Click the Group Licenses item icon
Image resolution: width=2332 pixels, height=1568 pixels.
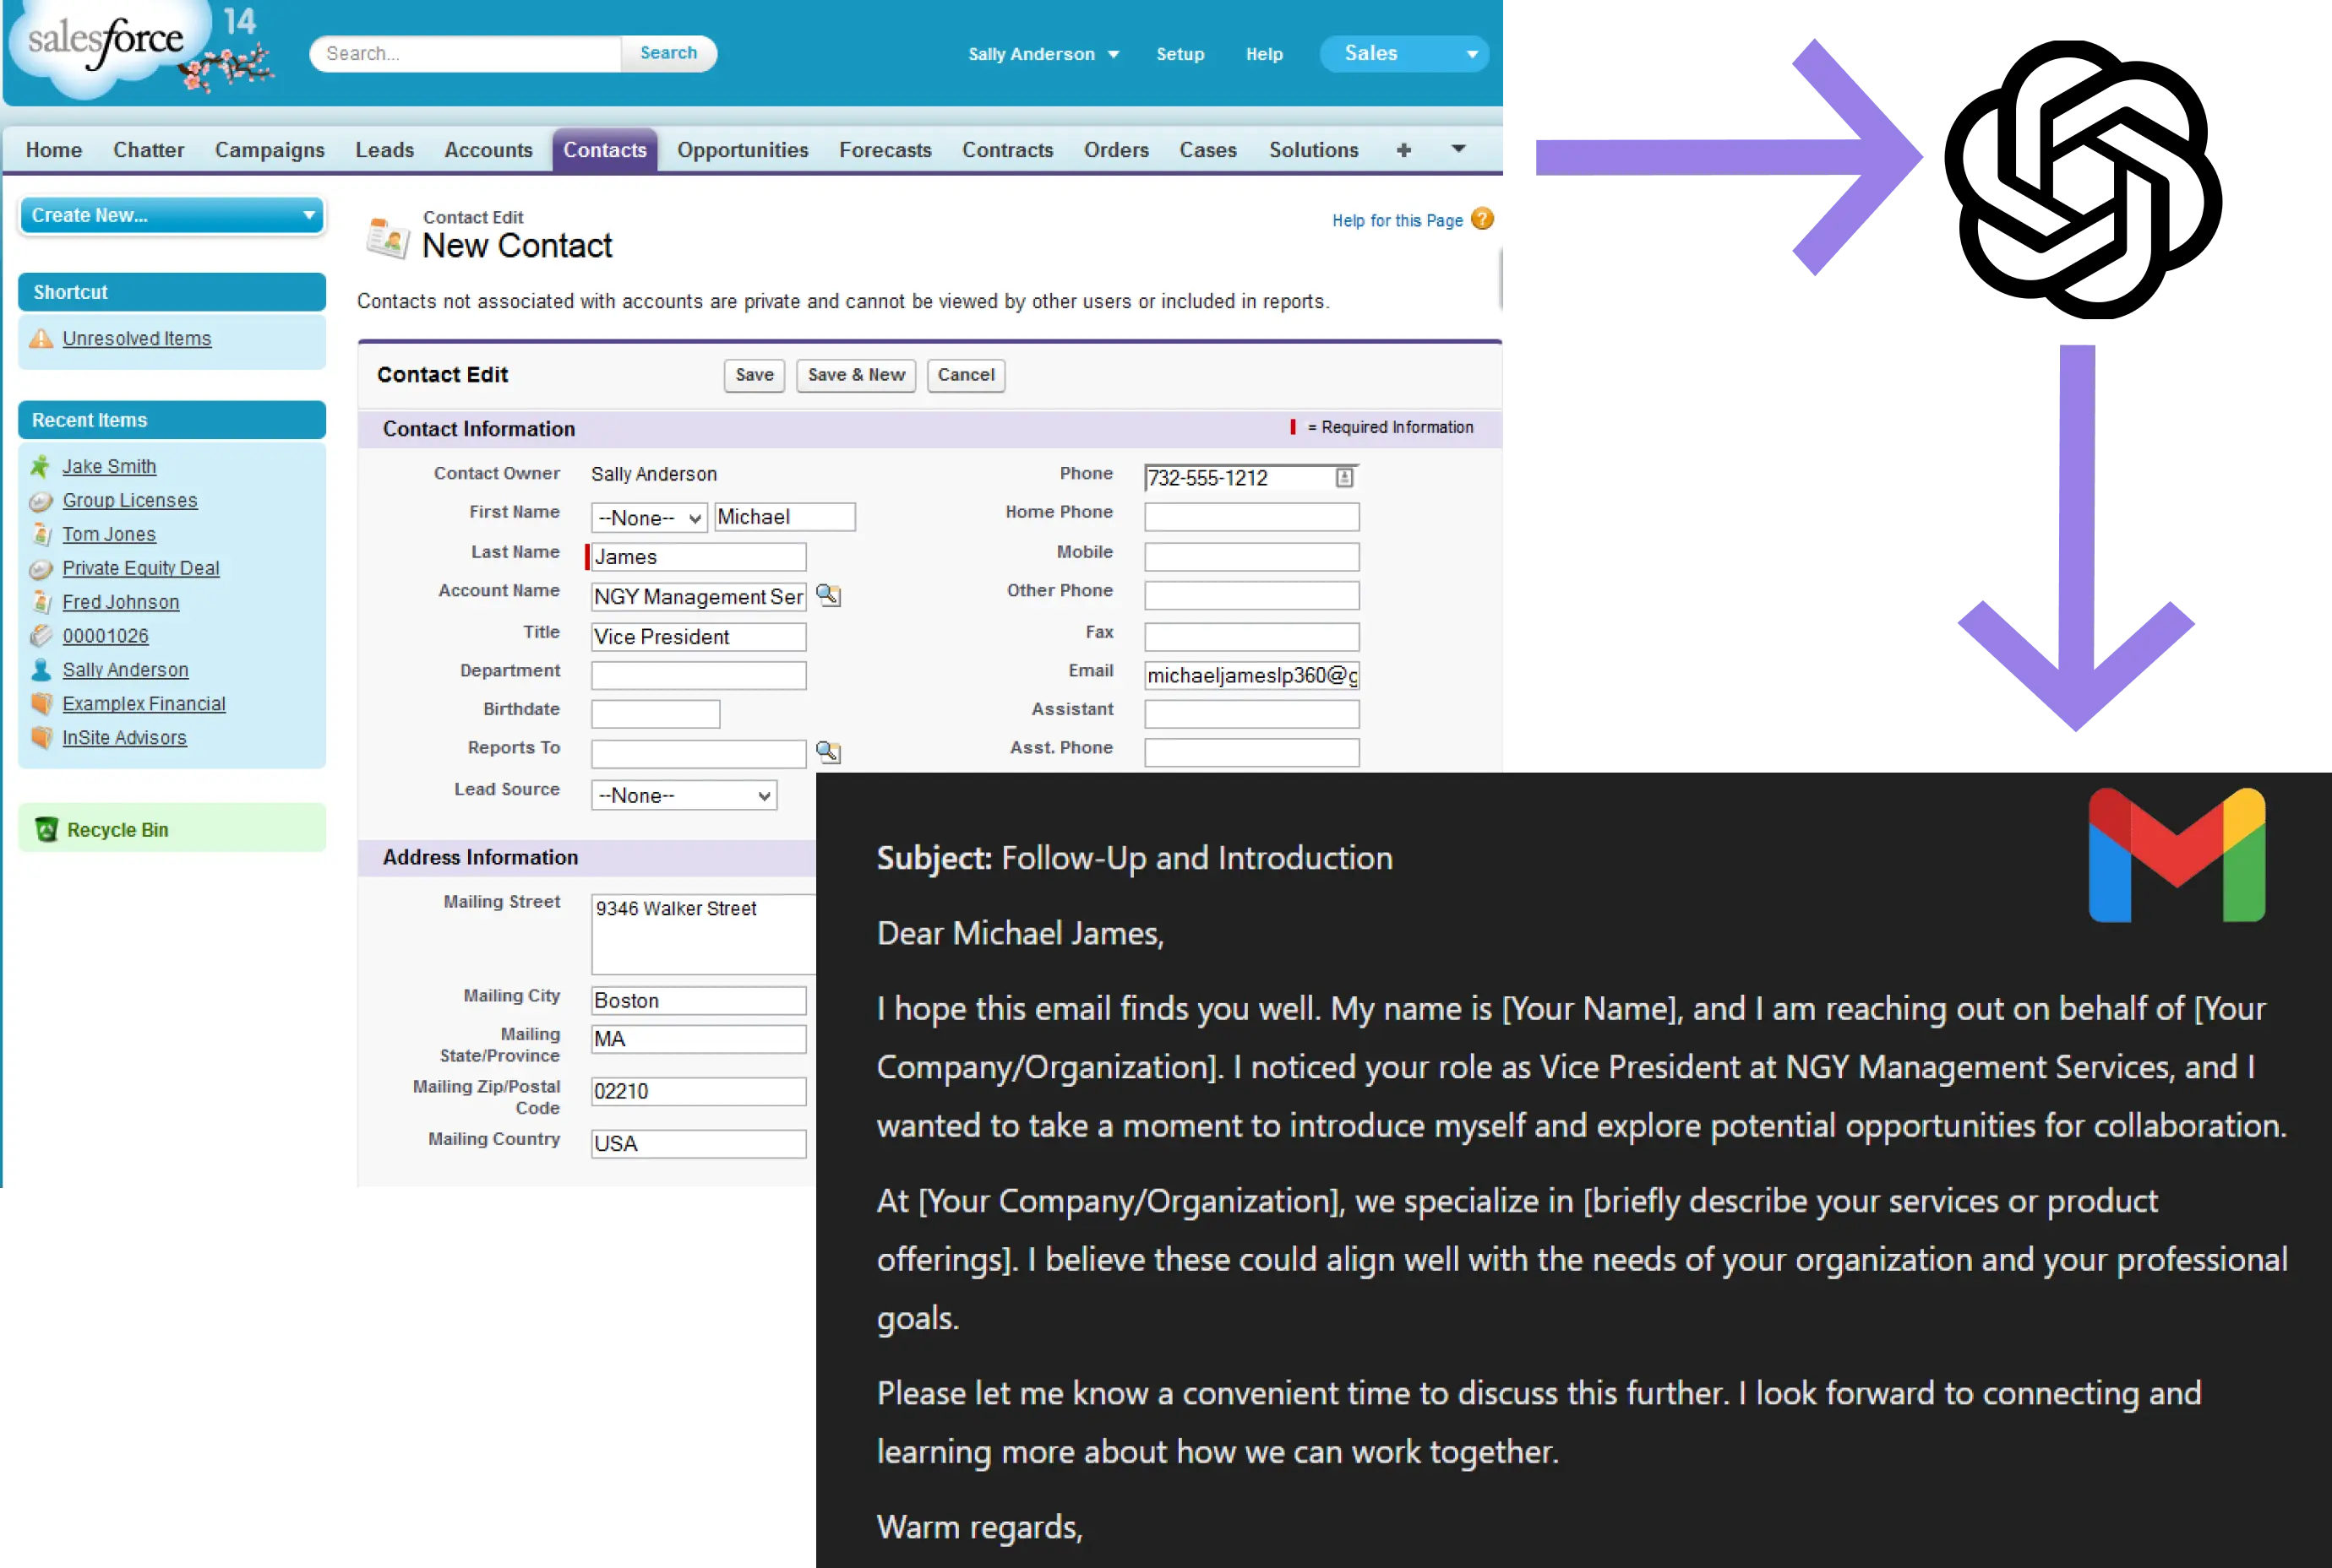[x=41, y=501]
